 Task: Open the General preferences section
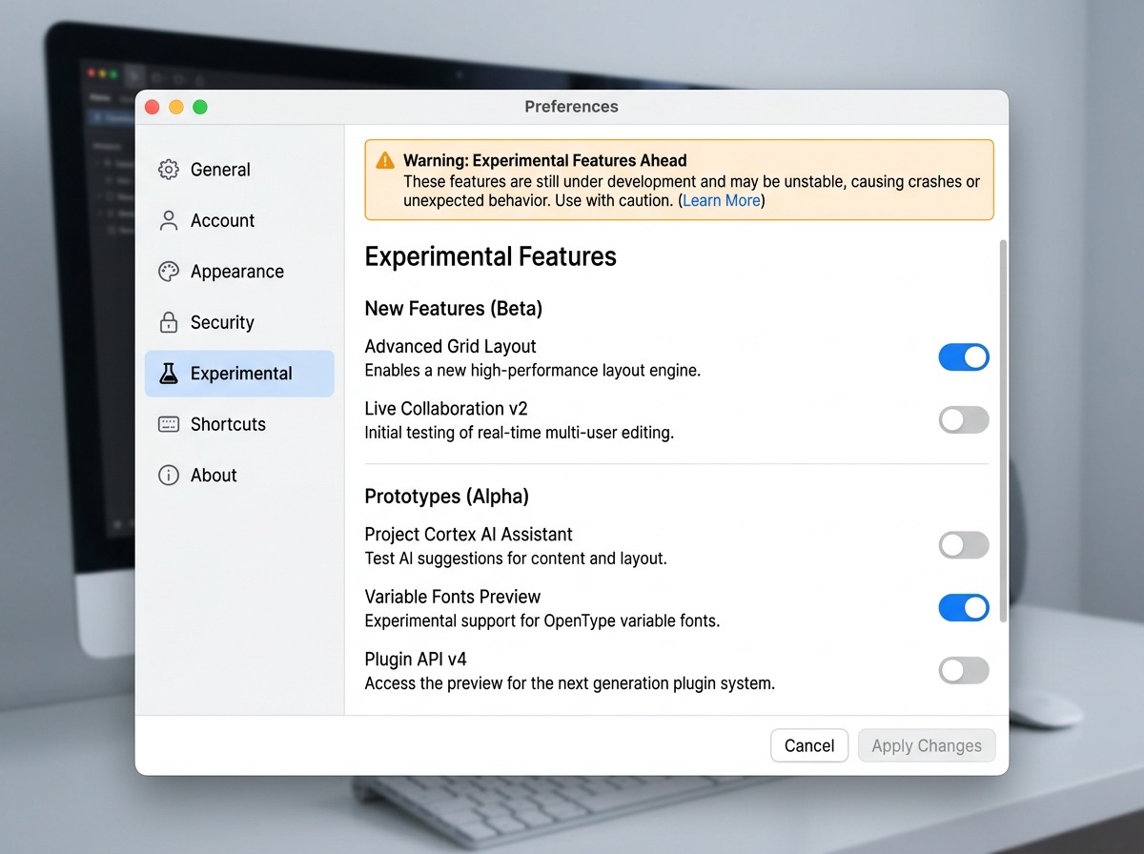pos(239,170)
